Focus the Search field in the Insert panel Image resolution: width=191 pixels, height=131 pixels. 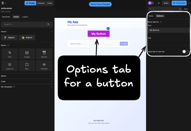point(27,24)
